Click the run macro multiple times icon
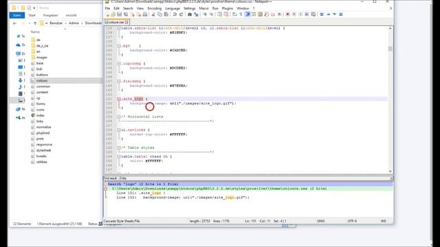 click(307, 14)
